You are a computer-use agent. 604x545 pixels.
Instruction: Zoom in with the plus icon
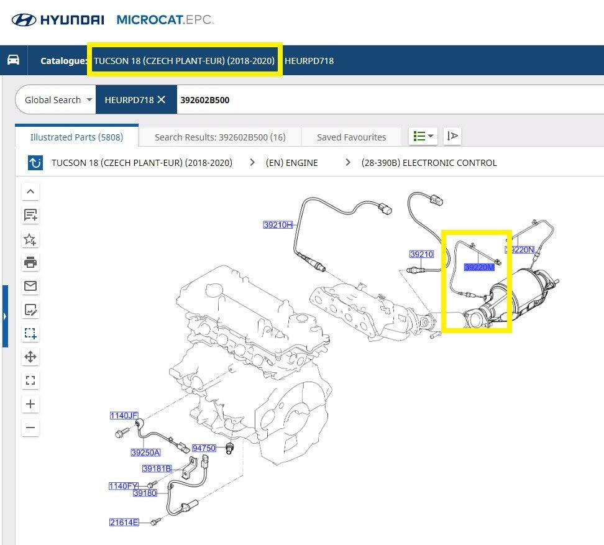(x=30, y=404)
